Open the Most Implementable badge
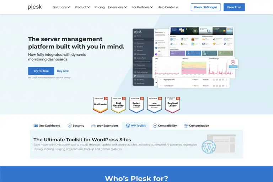The width and height of the screenshot is (273, 182). click(x=154, y=105)
